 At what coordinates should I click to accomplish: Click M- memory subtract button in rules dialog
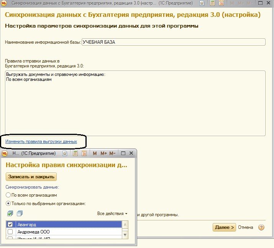[x=112, y=153]
